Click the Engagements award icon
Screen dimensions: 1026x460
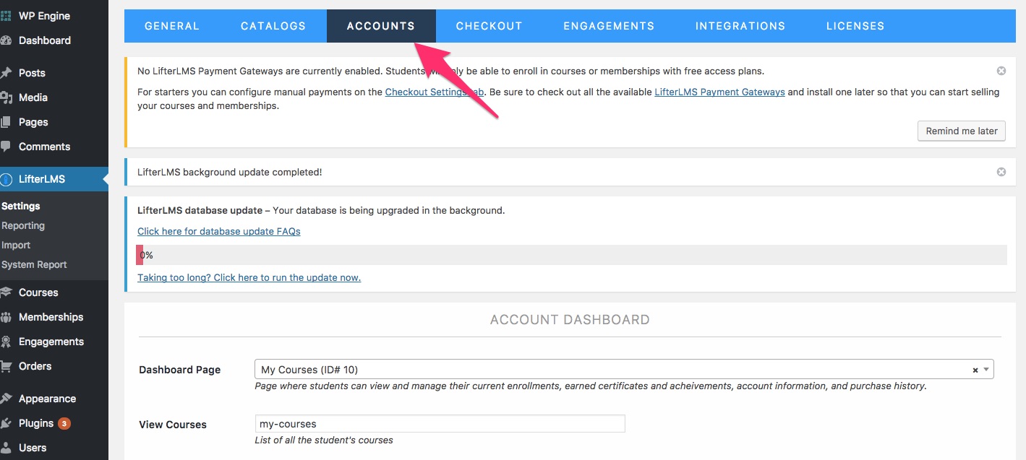(x=5, y=342)
